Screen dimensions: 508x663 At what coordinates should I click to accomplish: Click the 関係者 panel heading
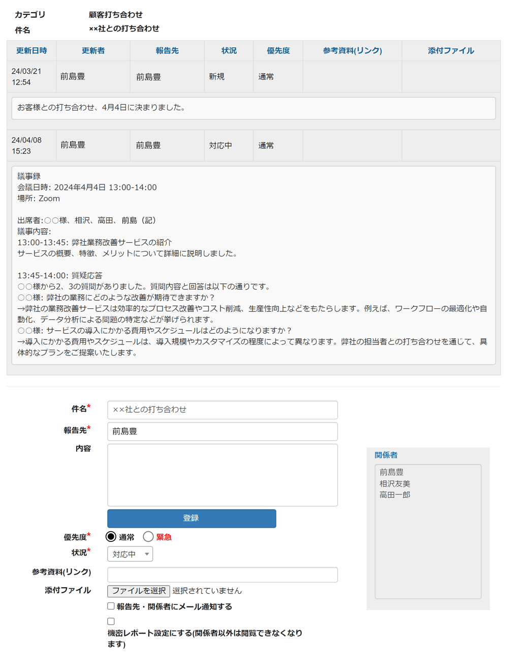coord(386,455)
